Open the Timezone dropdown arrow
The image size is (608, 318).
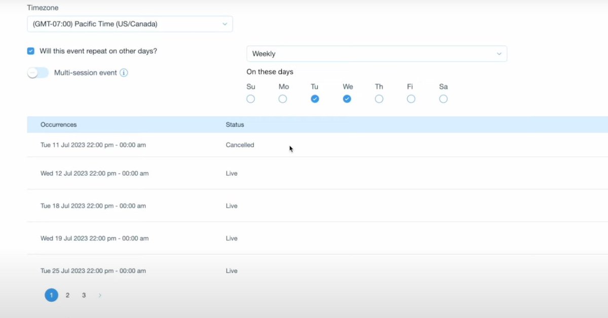coord(224,24)
